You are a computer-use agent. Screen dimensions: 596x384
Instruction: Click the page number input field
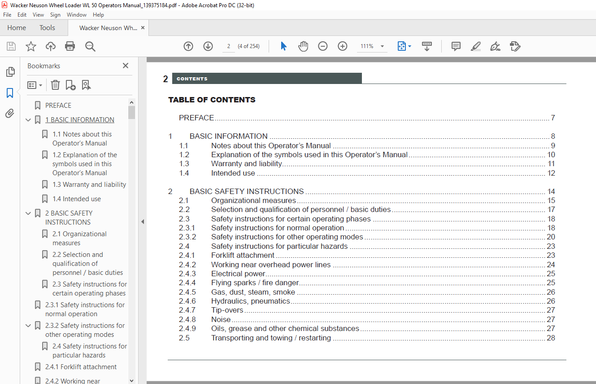click(229, 46)
